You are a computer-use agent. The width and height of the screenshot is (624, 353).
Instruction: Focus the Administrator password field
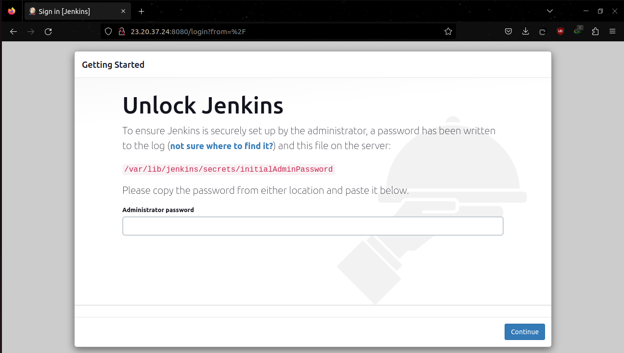(x=313, y=226)
